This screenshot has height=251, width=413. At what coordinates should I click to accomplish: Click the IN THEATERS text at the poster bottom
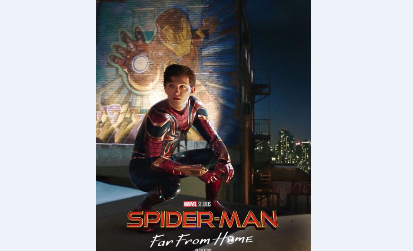pyautogui.click(x=203, y=250)
